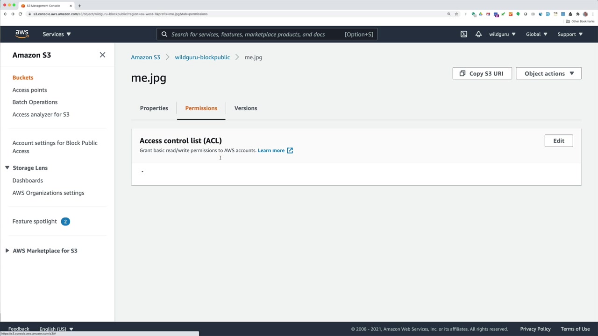Bookmark this page with the star icon
This screenshot has height=336, width=598.
coord(456,14)
